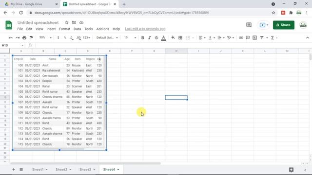The width and height of the screenshot is (312, 175).
Task: Open the All sheets list icon
Action: [21, 170]
